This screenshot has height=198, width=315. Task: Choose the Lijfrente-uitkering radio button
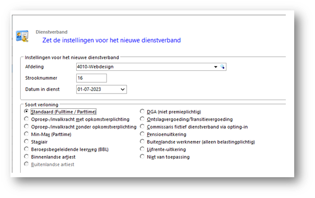tap(142, 149)
